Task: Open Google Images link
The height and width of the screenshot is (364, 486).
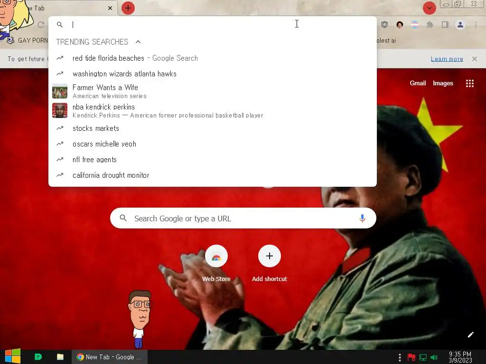Action: tap(443, 83)
